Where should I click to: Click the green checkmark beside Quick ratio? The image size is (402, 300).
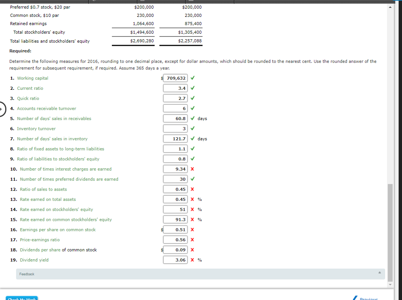(192, 98)
